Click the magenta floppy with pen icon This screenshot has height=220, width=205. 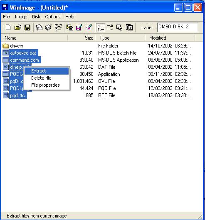(x=79, y=27)
